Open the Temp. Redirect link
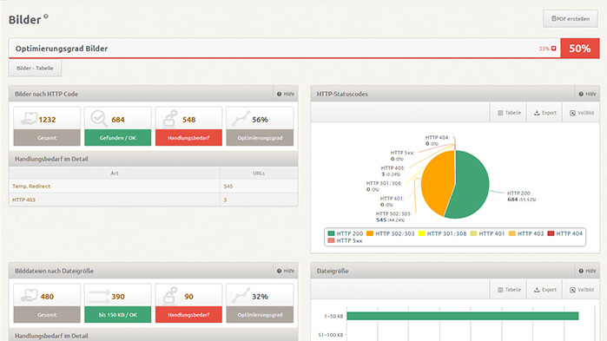 tap(31, 186)
